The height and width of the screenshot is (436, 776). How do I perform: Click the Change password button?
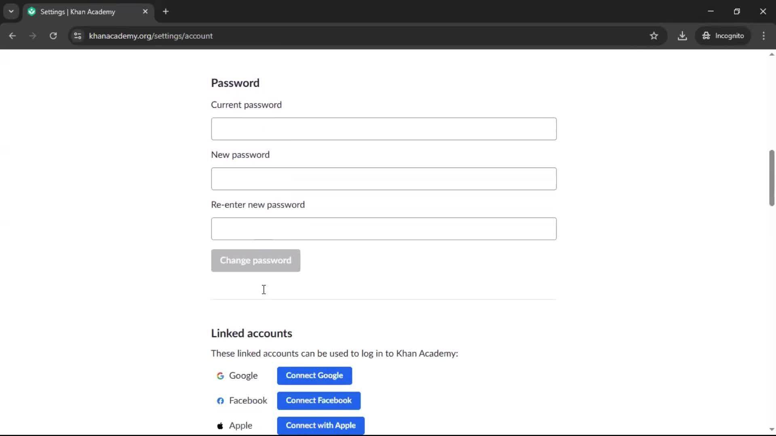255,260
